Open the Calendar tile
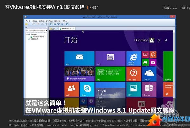Screen dimensions: 190x128 pyautogui.click(x=111, y=58)
